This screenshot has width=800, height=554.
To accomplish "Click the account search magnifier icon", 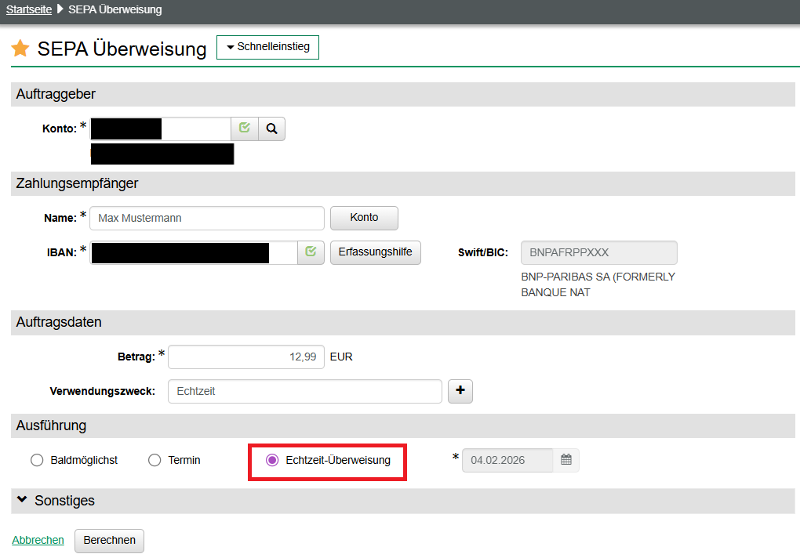I will click(271, 129).
